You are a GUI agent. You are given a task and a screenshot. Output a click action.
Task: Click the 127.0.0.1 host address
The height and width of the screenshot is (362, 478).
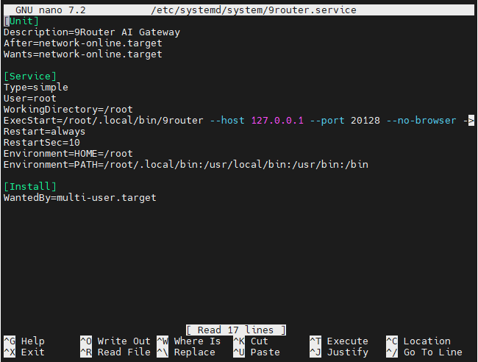[277, 121]
